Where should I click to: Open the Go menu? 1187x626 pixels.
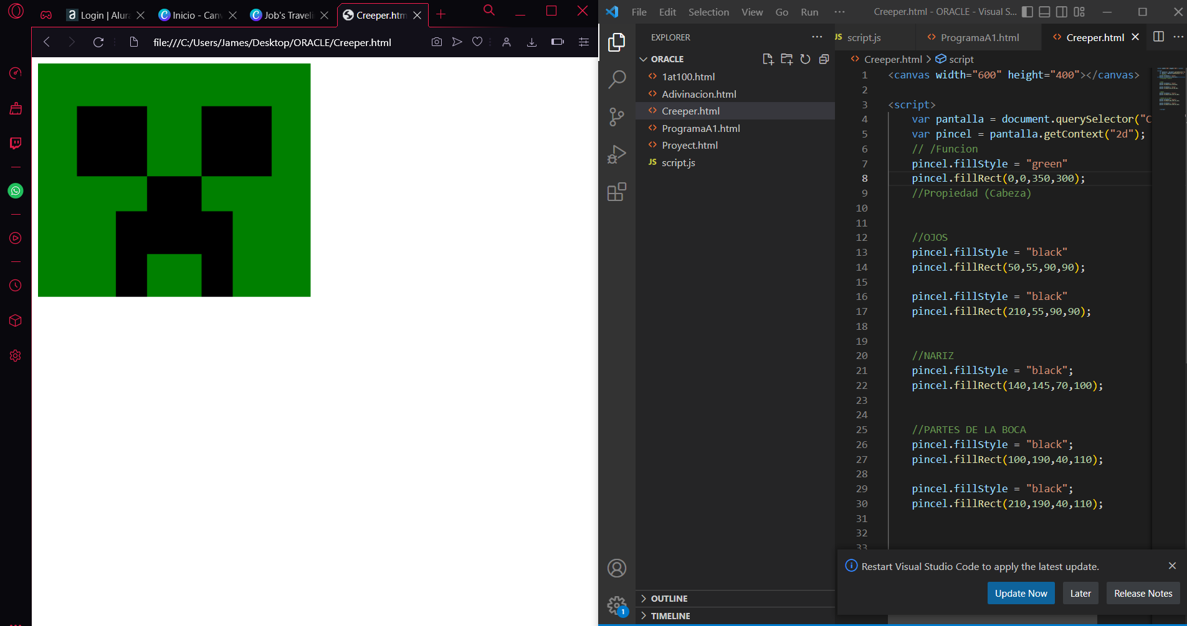pos(782,12)
